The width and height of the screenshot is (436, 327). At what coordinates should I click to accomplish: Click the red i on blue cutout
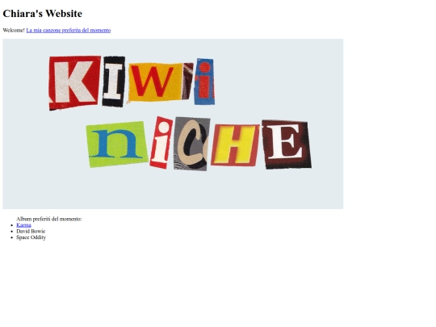pyautogui.click(x=204, y=82)
